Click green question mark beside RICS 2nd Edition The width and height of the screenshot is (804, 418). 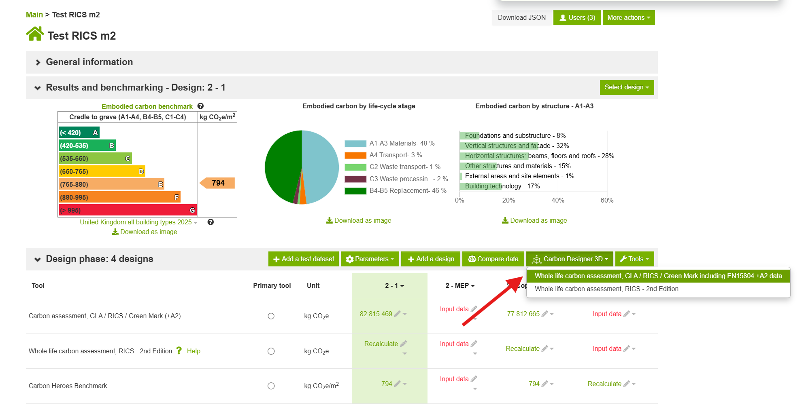(179, 350)
